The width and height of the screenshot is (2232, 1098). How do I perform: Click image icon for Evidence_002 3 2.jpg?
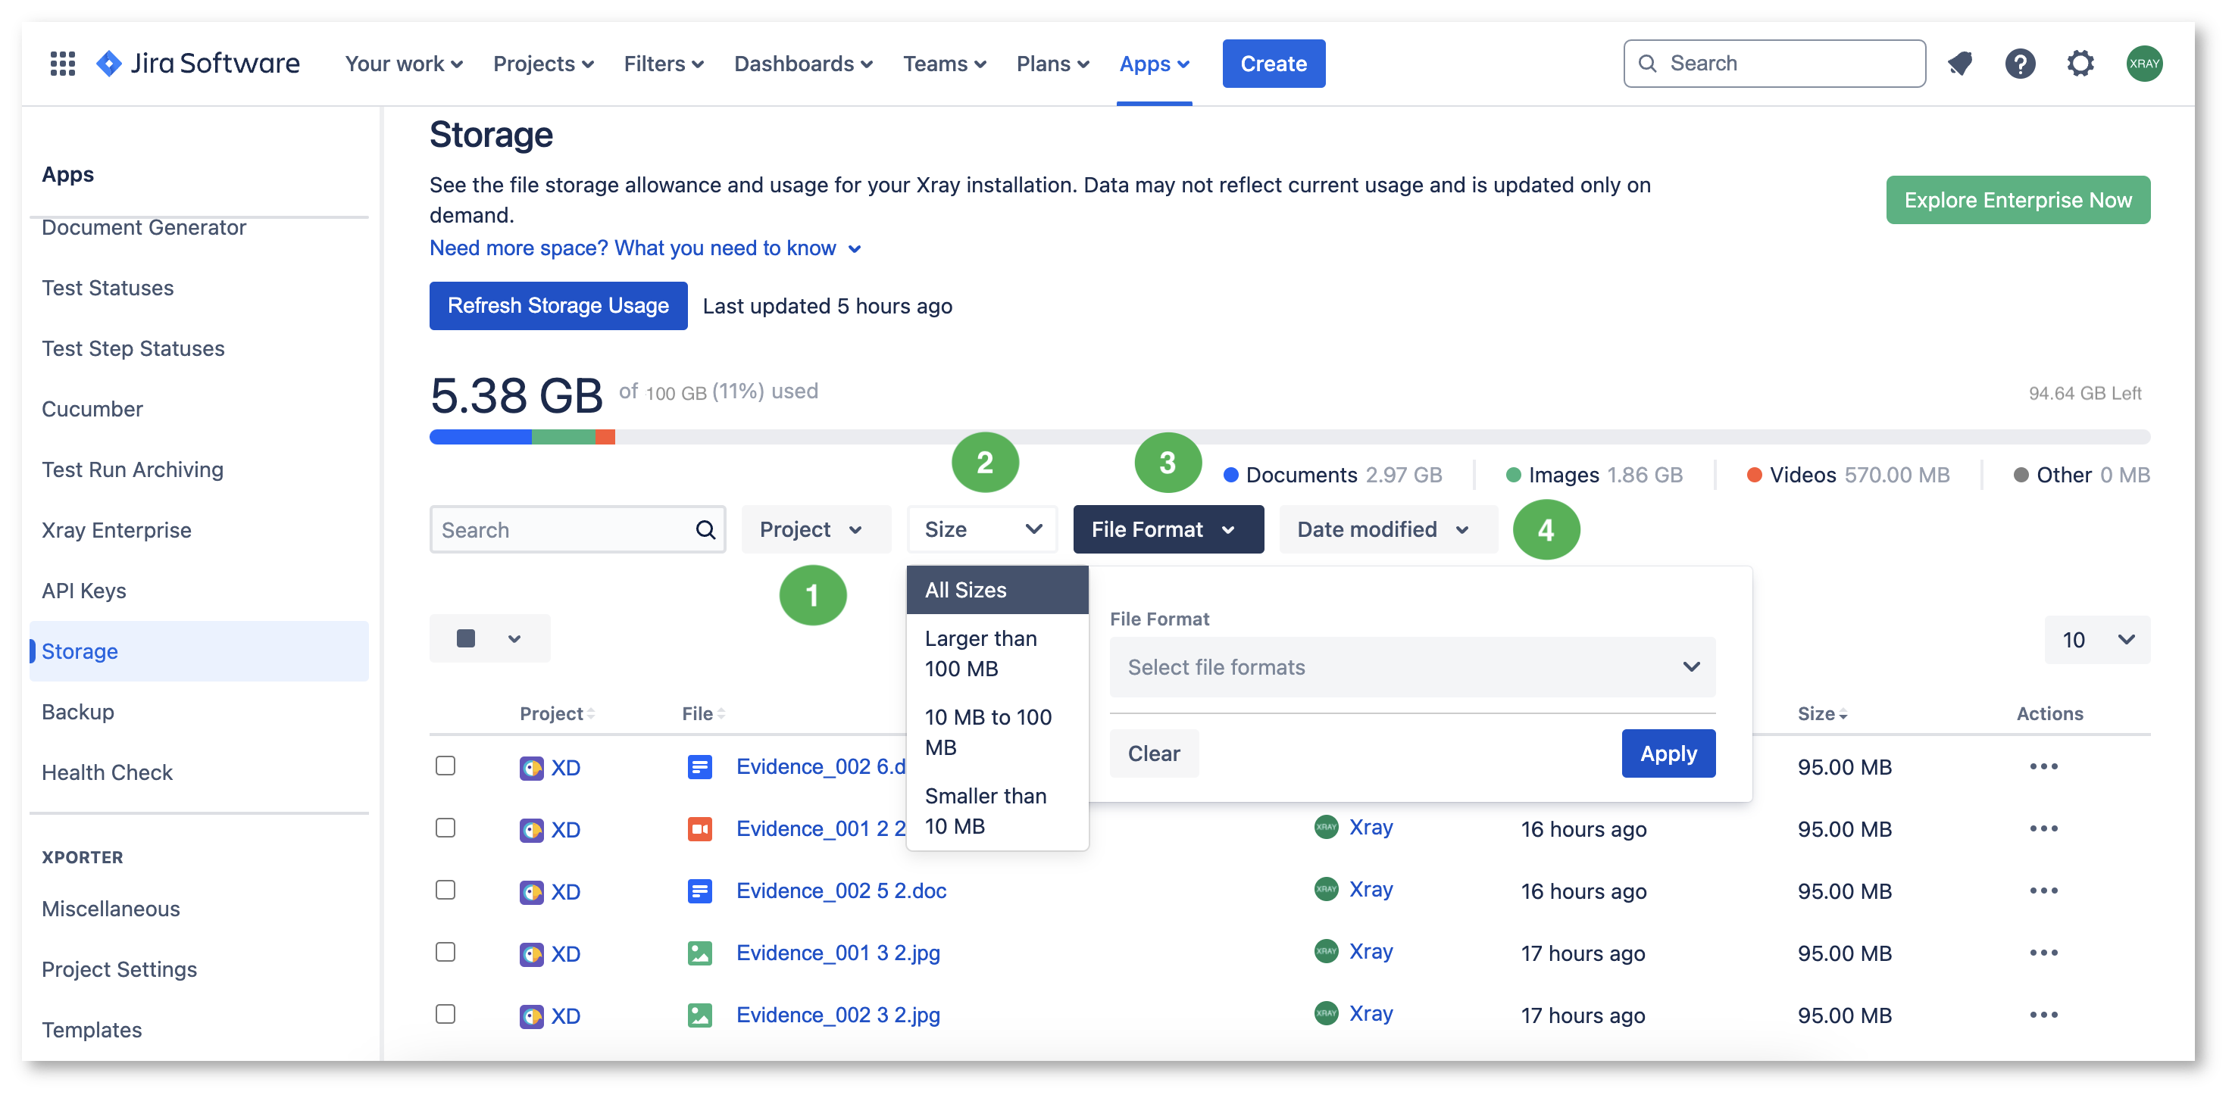[x=699, y=1015]
